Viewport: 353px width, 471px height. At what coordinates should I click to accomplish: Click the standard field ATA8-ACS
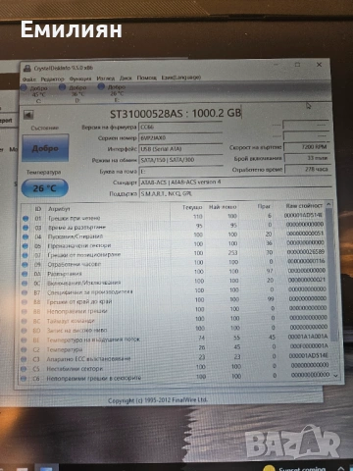tap(235, 183)
